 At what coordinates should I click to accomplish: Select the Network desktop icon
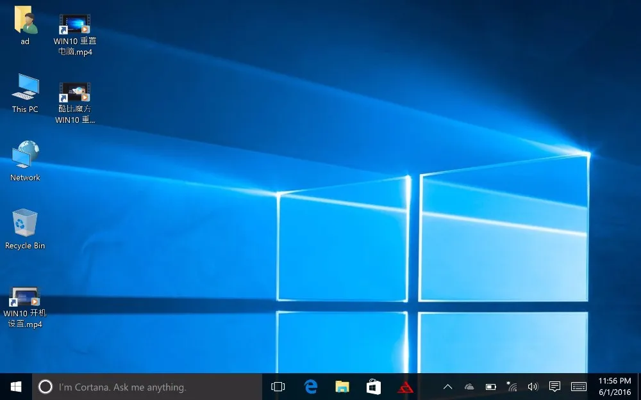click(x=25, y=161)
